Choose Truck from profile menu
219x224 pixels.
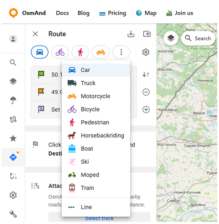click(88, 83)
